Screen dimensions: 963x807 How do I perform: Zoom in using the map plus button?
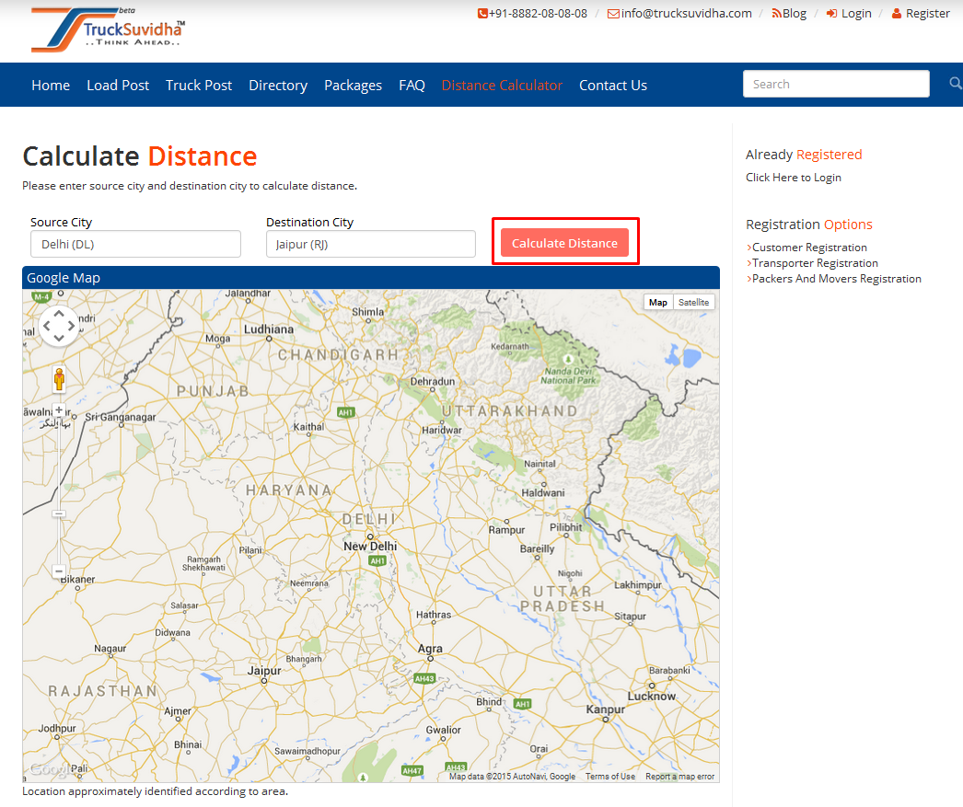[x=59, y=410]
